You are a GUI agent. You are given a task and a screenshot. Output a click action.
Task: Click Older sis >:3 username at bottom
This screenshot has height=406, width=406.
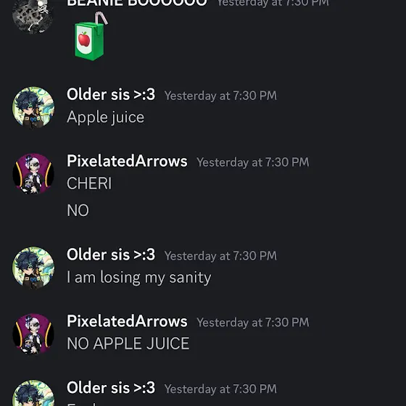(111, 388)
